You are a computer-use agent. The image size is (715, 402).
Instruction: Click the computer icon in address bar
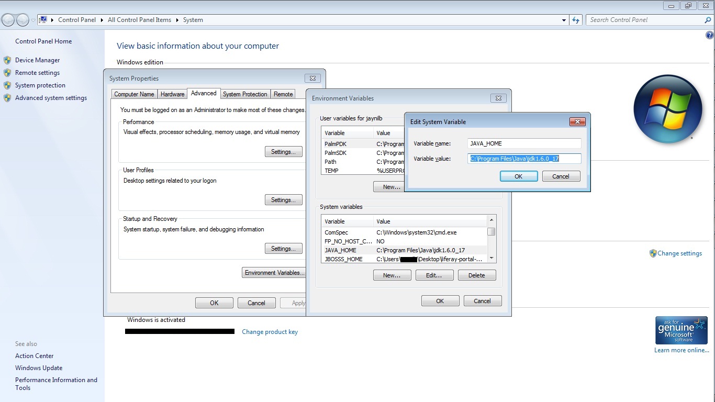point(43,20)
